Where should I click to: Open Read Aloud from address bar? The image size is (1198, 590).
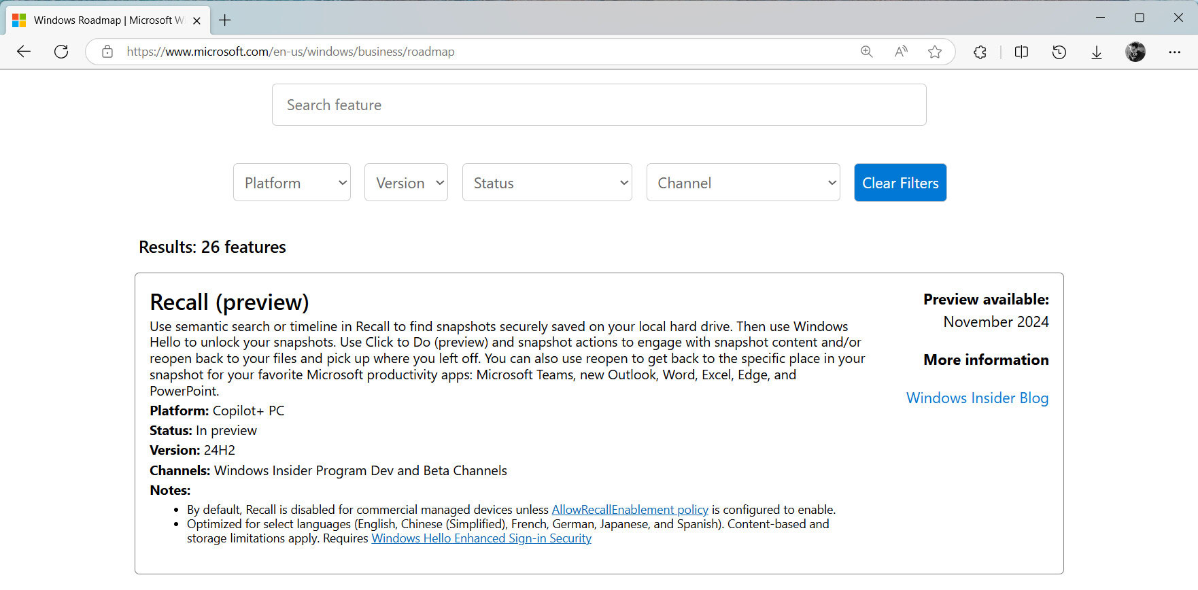click(x=901, y=52)
